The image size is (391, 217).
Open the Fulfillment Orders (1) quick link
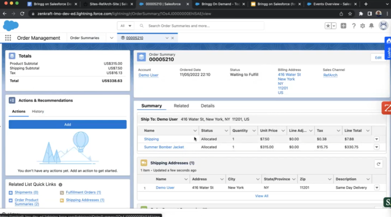pyautogui.click(x=83, y=192)
